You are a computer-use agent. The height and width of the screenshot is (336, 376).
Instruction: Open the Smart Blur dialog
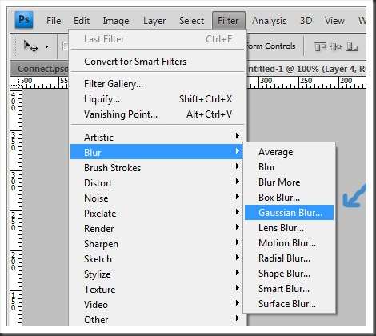(290, 289)
